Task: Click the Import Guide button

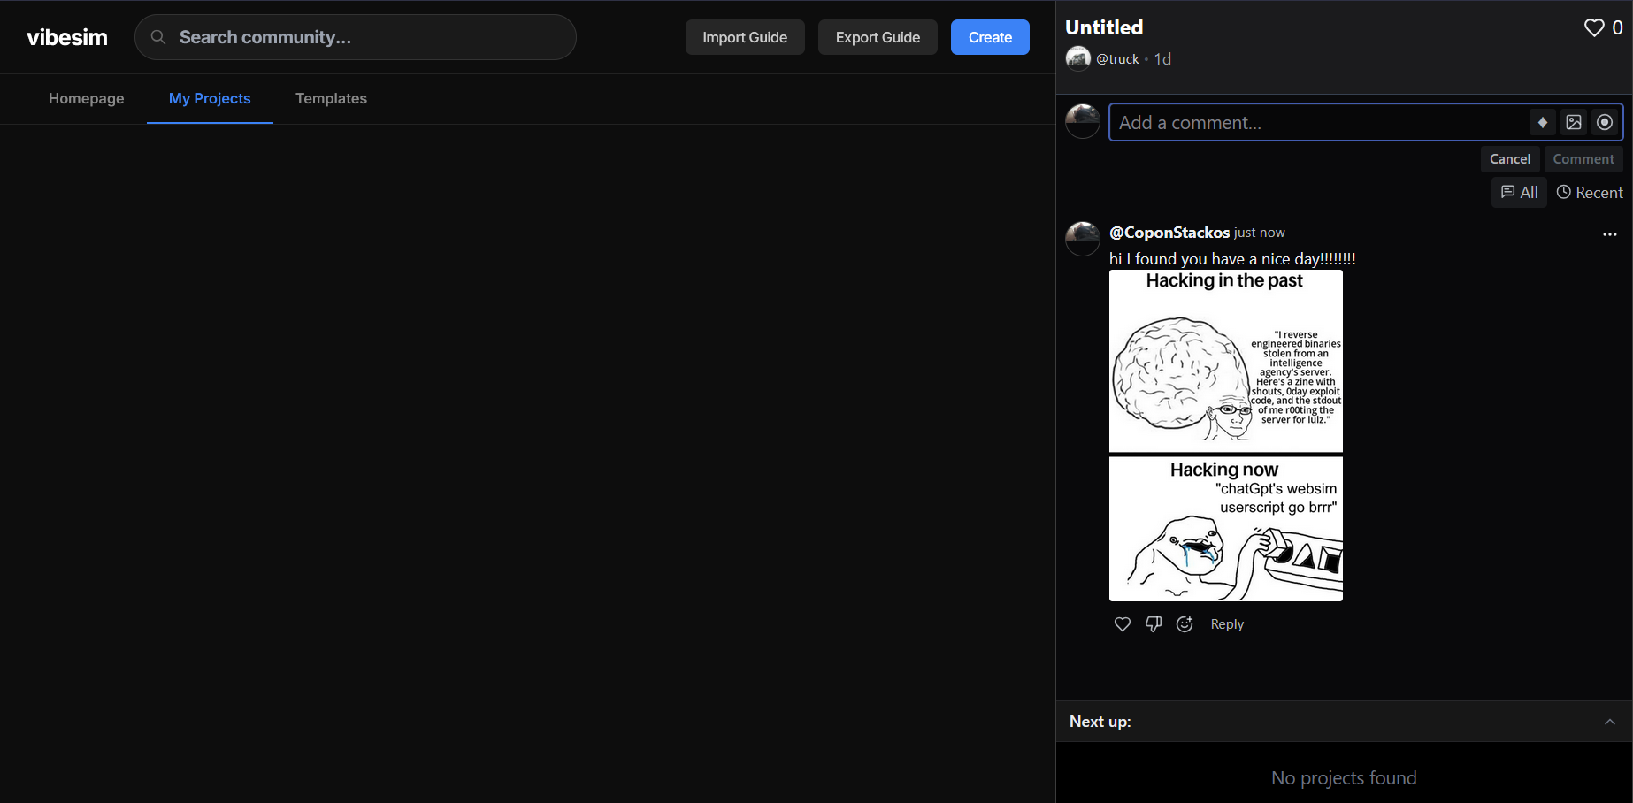Action: 744,37
